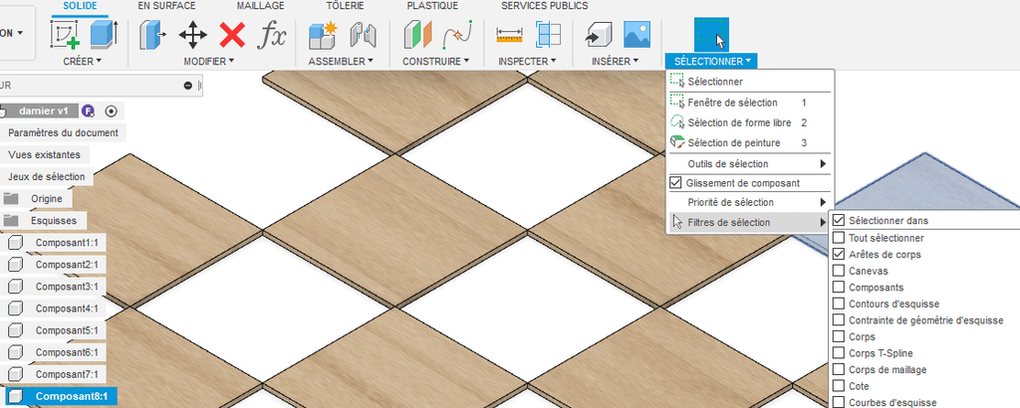Image resolution: width=1020 pixels, height=408 pixels.
Task: Check Tout sélectionner filter
Action: pyautogui.click(x=839, y=239)
